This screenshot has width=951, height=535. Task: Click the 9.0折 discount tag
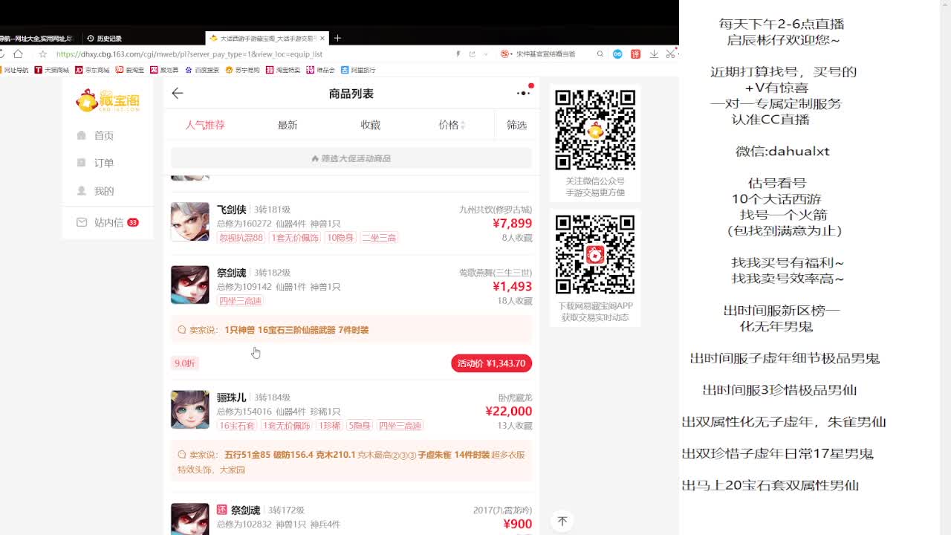tap(185, 363)
